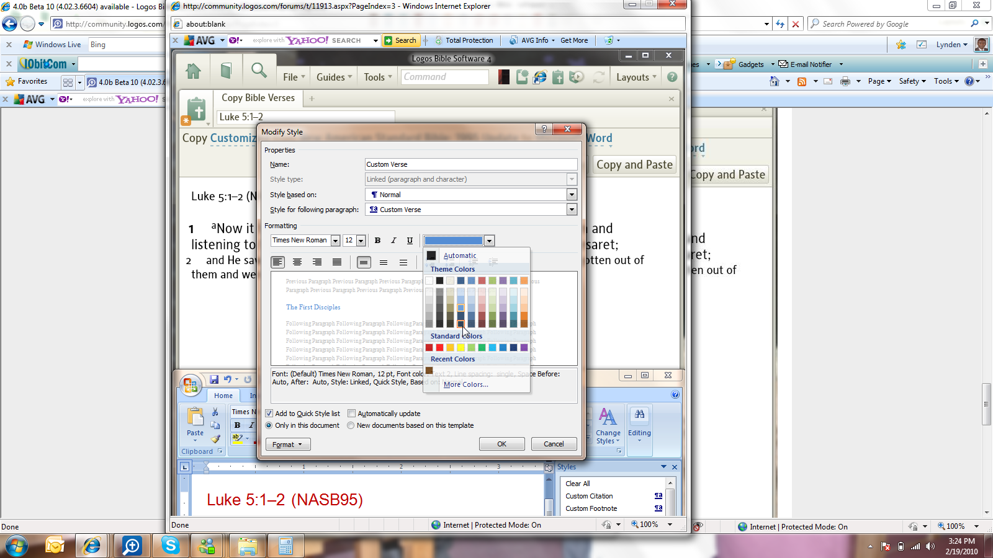Set single line spacing in Modify Style
The width and height of the screenshot is (993, 558).
click(x=364, y=262)
